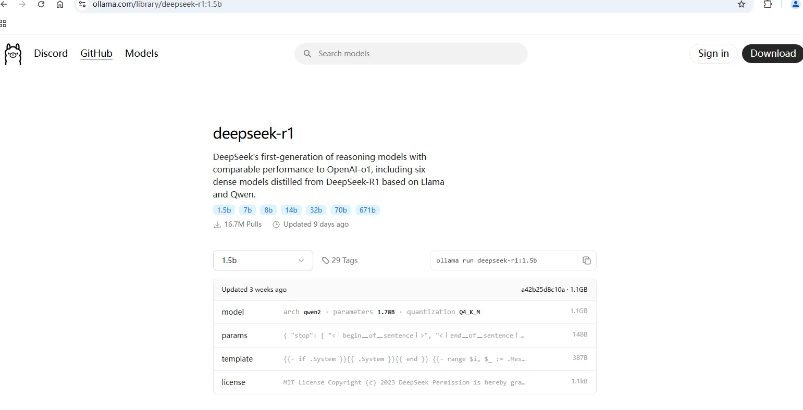Select the 1.5b size tag
The width and height of the screenshot is (803, 410).
(x=224, y=210)
